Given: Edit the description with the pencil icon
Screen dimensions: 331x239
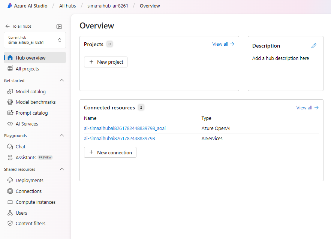Looking at the screenshot, I should pos(314,46).
